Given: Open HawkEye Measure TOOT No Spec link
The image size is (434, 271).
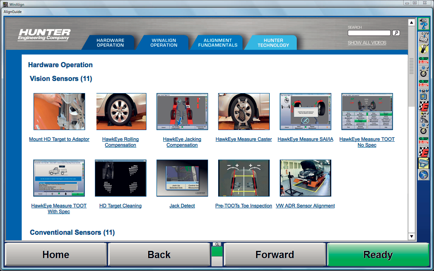Looking at the screenshot, I should click(x=367, y=142).
